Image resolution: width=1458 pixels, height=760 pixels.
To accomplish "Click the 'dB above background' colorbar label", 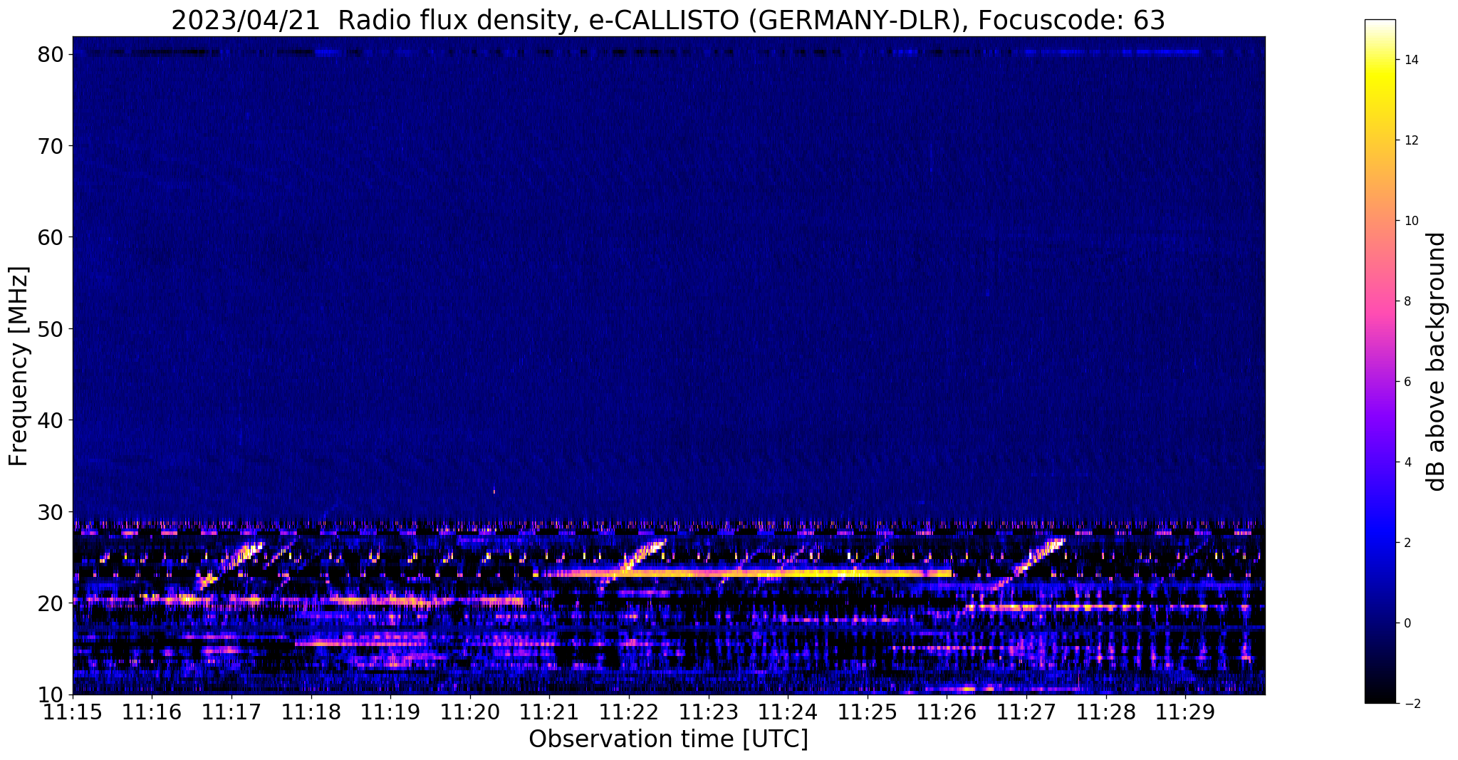I will point(1437,361).
